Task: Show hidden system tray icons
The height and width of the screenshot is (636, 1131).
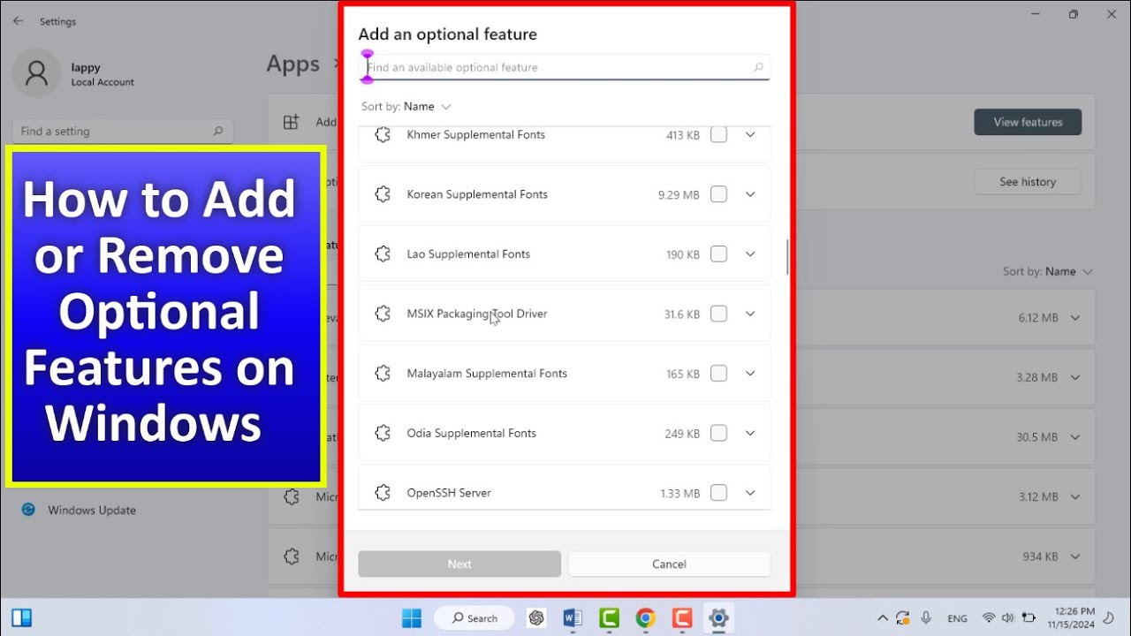Action: pyautogui.click(x=882, y=618)
